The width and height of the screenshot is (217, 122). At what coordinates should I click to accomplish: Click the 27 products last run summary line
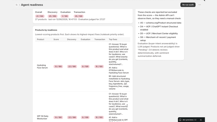click(70, 19)
